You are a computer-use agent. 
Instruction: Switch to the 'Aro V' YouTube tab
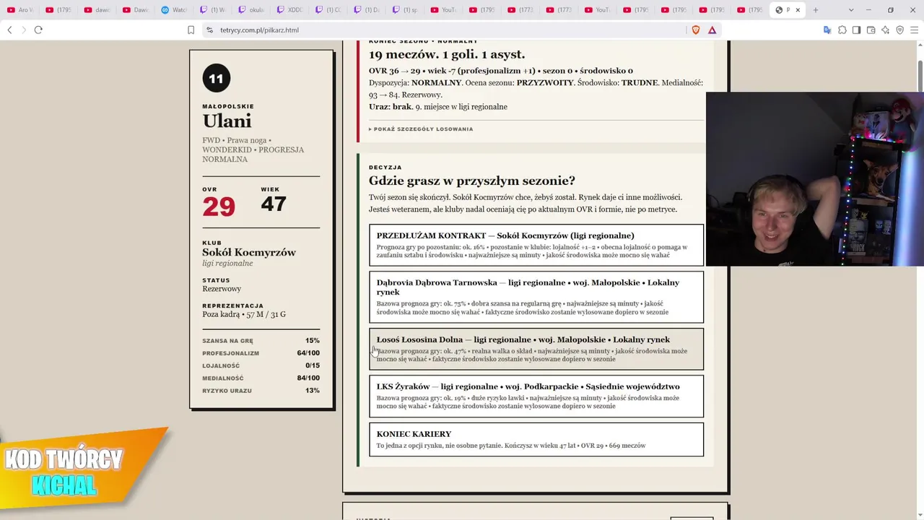click(x=19, y=10)
